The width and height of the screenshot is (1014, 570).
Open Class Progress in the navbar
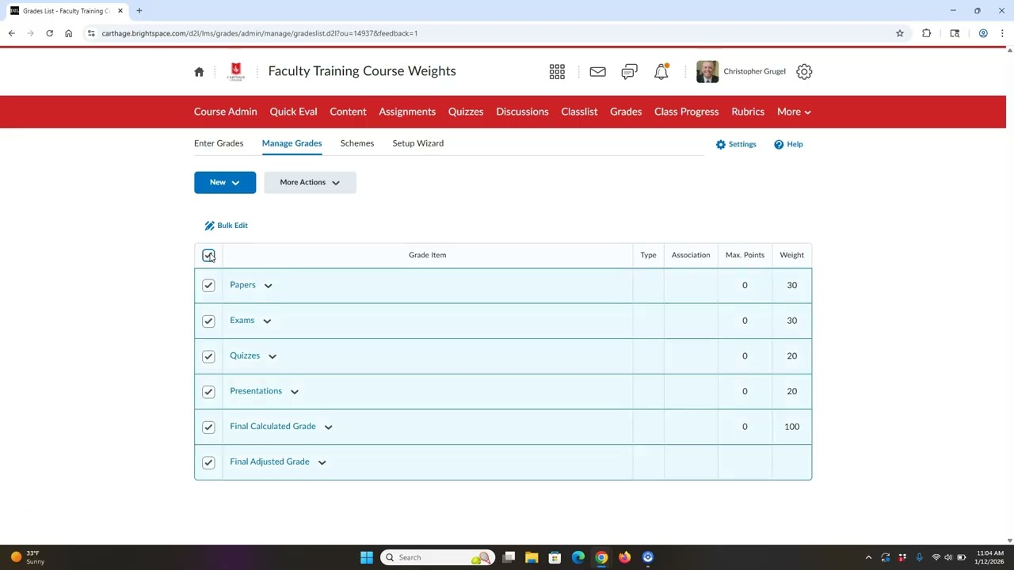pos(686,112)
